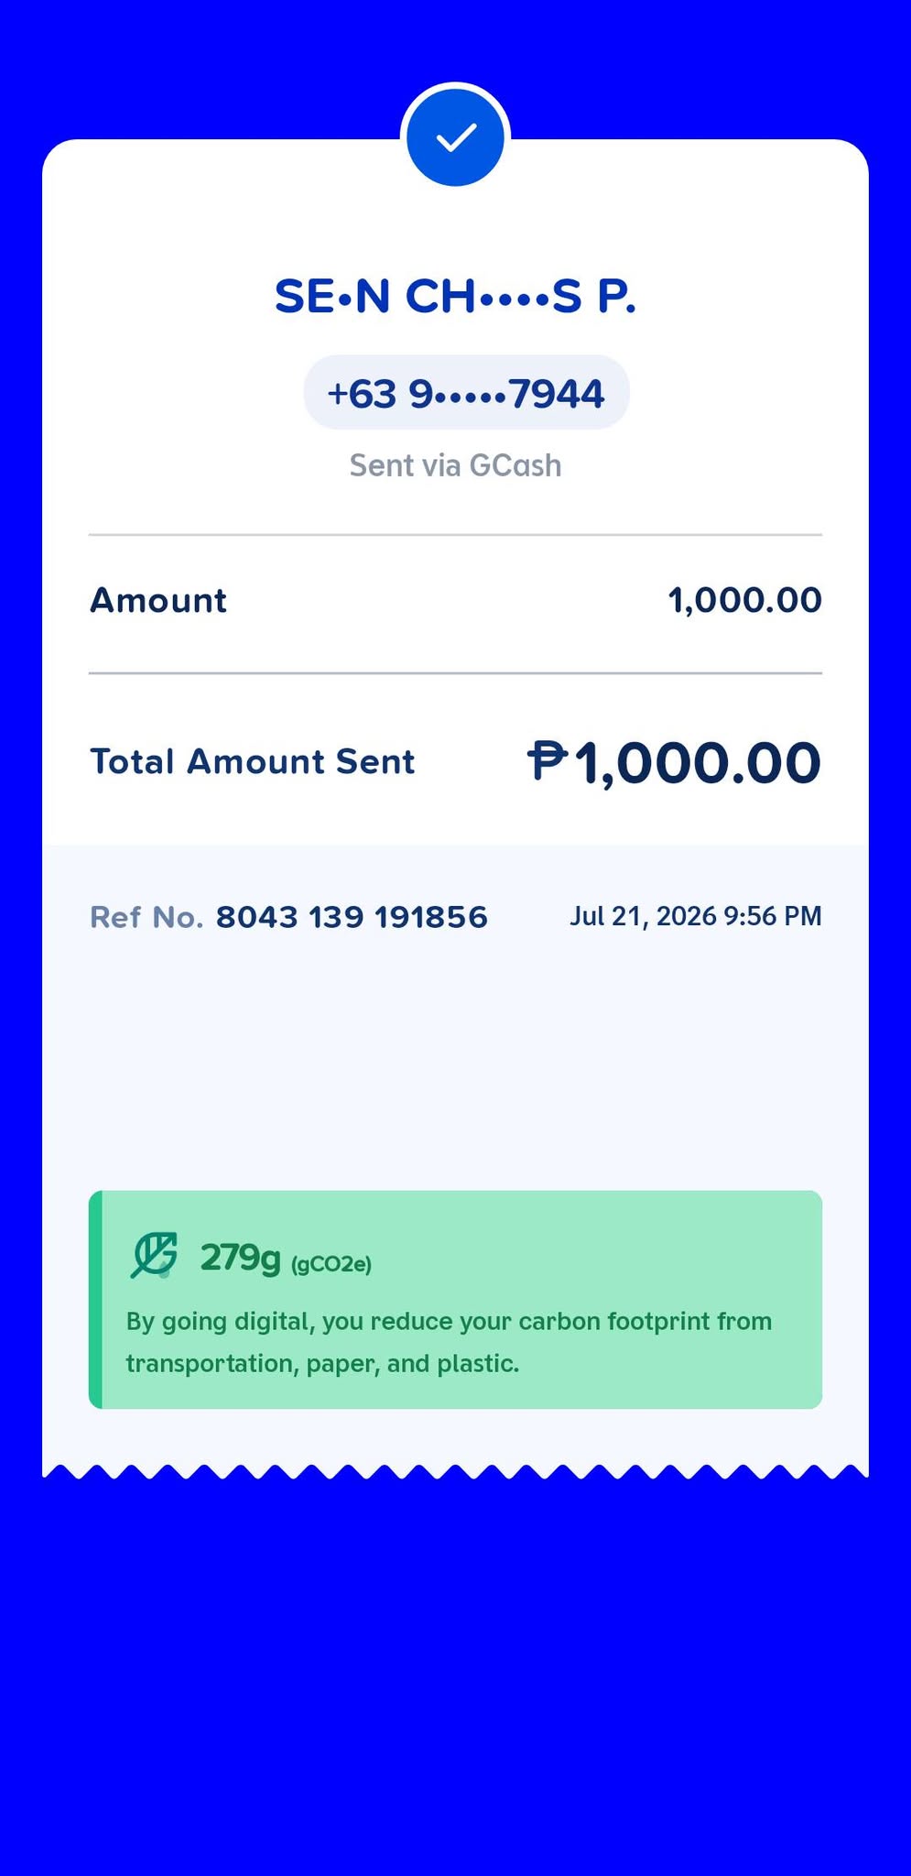Tap the 'Ref No.' label

[x=146, y=917]
